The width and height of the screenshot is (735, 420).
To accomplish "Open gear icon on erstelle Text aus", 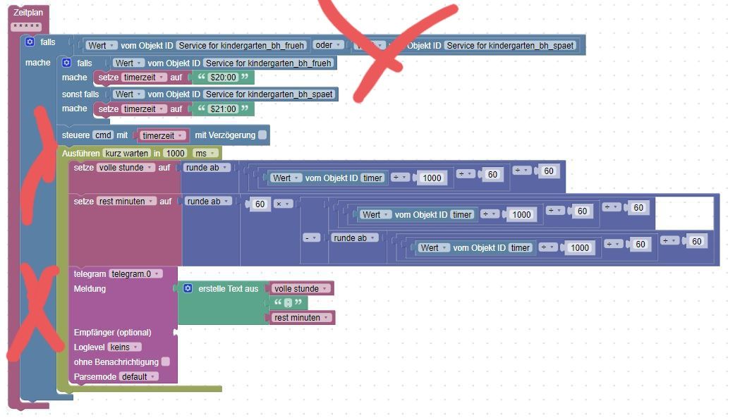I will click(188, 288).
